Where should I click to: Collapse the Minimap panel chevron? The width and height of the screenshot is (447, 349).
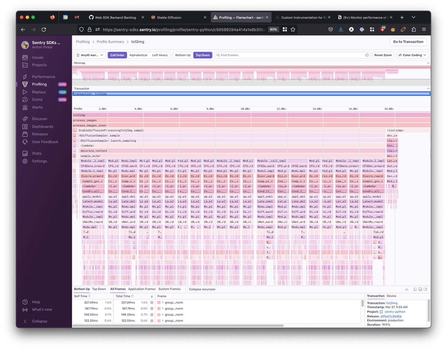point(428,63)
